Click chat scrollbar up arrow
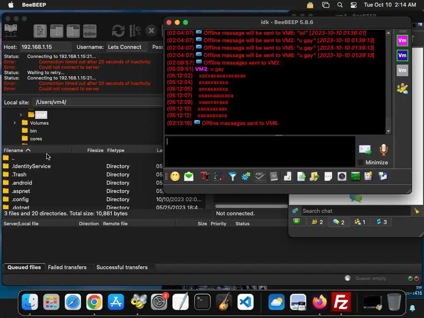 pyautogui.click(x=388, y=33)
